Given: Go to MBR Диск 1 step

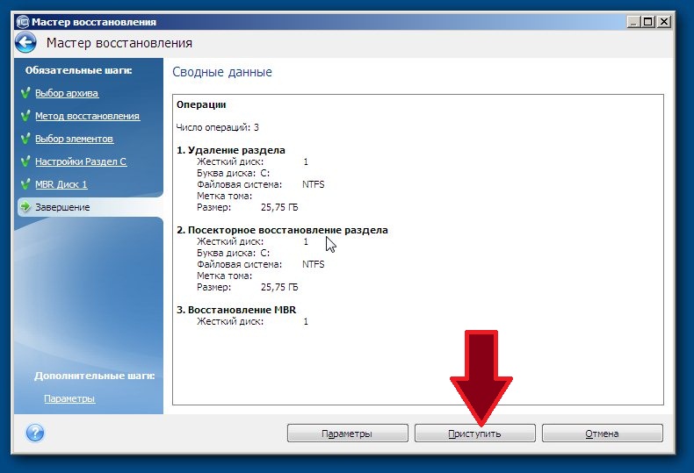Looking at the screenshot, I should coord(61,184).
